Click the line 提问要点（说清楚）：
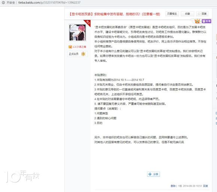Viewport: 217px width, 192px height. coord(108,109)
